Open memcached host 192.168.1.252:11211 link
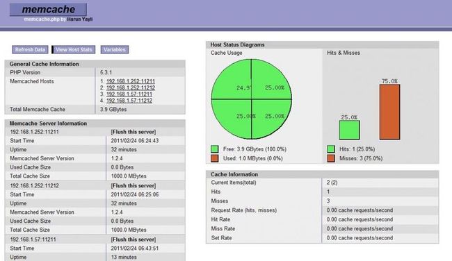The width and height of the screenshot is (452, 261). [x=131, y=81]
